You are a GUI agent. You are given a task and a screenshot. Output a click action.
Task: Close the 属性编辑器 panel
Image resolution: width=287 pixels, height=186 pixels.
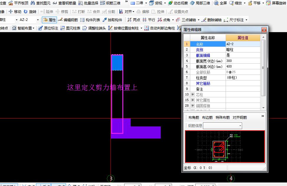click(x=264, y=30)
